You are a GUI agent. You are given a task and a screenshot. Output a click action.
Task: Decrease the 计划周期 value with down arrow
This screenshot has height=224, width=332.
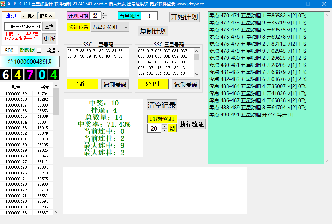coord(104,18)
